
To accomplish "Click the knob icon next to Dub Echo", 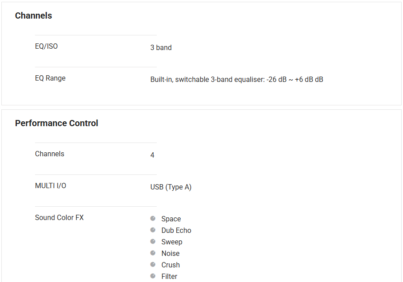I will (x=153, y=230).
